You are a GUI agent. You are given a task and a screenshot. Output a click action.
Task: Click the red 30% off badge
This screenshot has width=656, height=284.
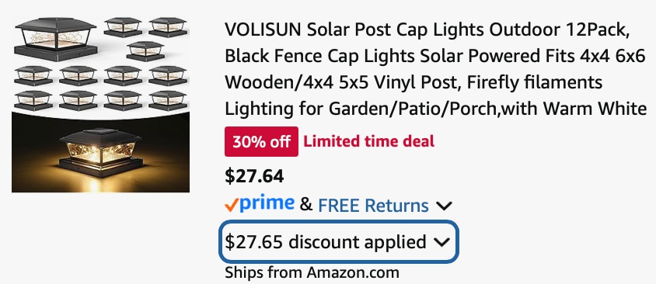[x=261, y=141]
